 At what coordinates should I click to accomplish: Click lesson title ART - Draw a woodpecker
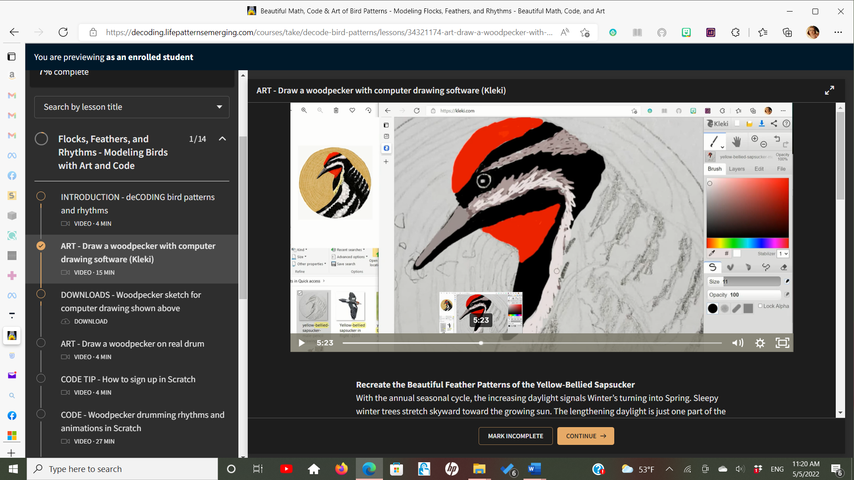tap(381, 90)
